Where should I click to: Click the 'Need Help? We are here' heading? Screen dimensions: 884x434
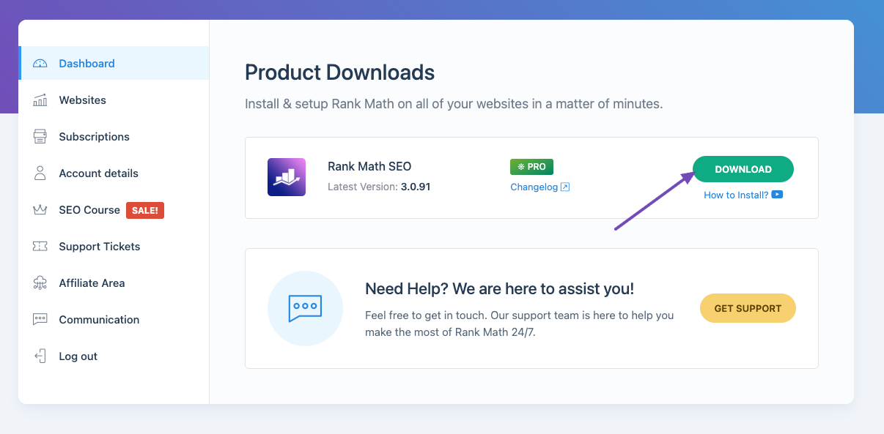click(x=499, y=289)
